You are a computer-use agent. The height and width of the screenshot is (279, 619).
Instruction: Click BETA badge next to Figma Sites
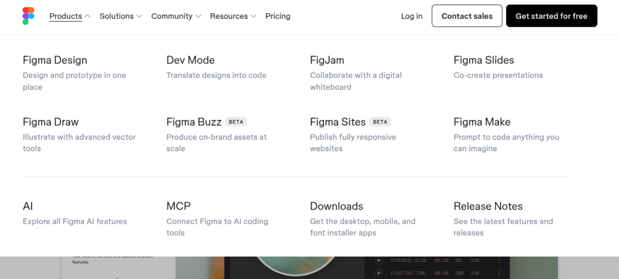(x=380, y=122)
